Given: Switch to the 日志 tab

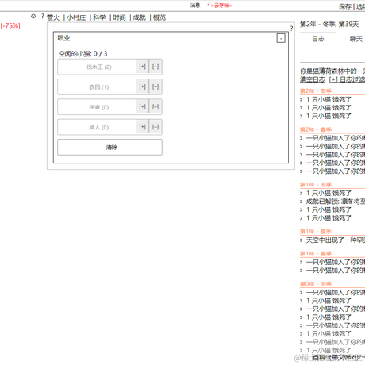Looking at the screenshot, I should pyautogui.click(x=318, y=39).
